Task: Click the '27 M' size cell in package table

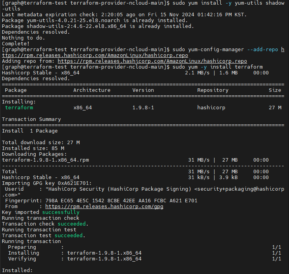Action: point(275,108)
